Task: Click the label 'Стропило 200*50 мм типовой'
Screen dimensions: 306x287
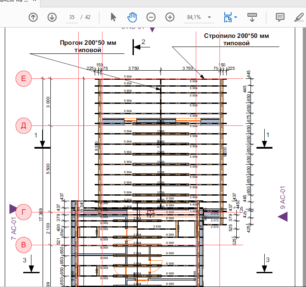Action: (236, 40)
